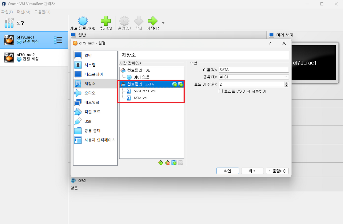Open the 파일(F) menu

(x=7, y=12)
